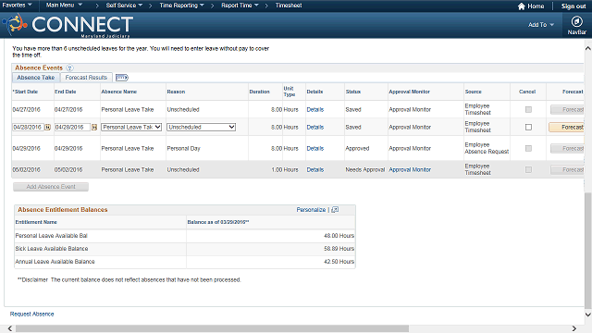This screenshot has height=333, width=592.
Task: Show all columns icon beside Forecast Results
Action: pyautogui.click(x=122, y=78)
